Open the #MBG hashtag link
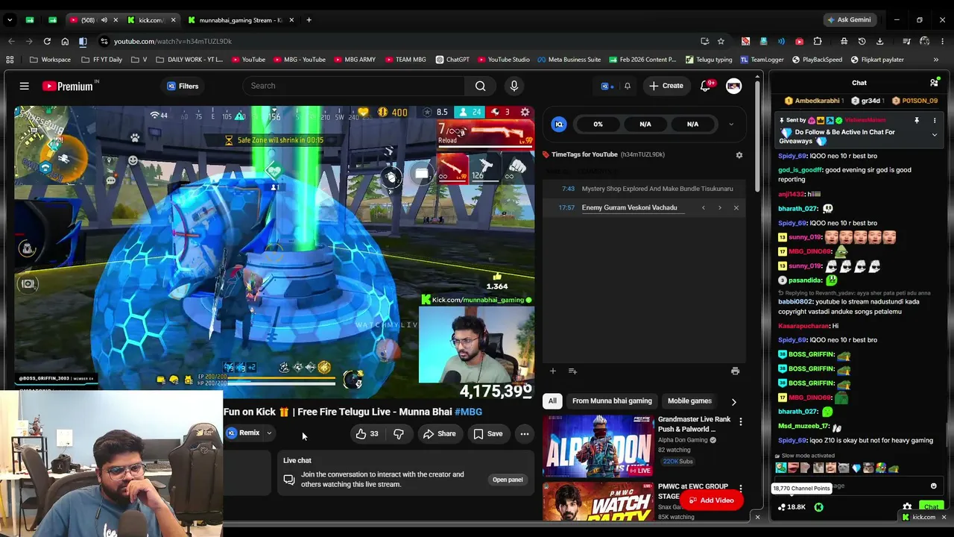 click(468, 412)
